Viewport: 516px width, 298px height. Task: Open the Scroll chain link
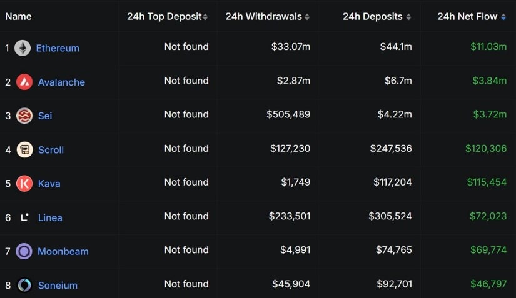tap(51, 149)
